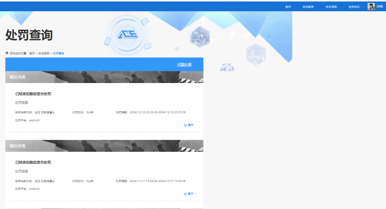Image resolution: width=386 pixels, height=209 pixels.
Task: Click the [注销] logout text
Action: [380, 6]
